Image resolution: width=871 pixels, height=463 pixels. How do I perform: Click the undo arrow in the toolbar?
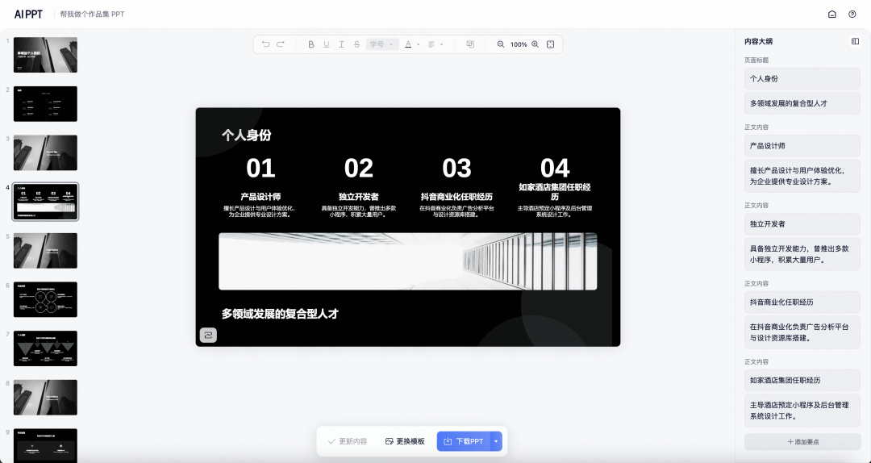point(265,44)
